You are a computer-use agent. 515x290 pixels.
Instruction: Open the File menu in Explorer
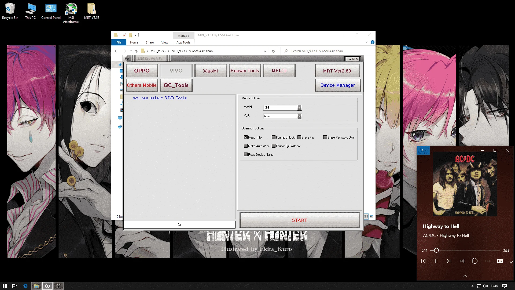click(x=119, y=42)
